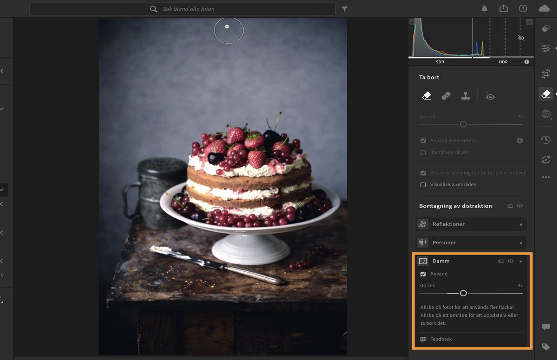Open the Edit sliders panel in the sidebar
The height and width of the screenshot is (360, 557).
[x=546, y=48]
